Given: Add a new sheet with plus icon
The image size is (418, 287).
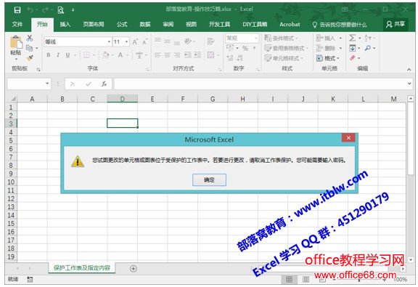Looking at the screenshot, I should [134, 268].
